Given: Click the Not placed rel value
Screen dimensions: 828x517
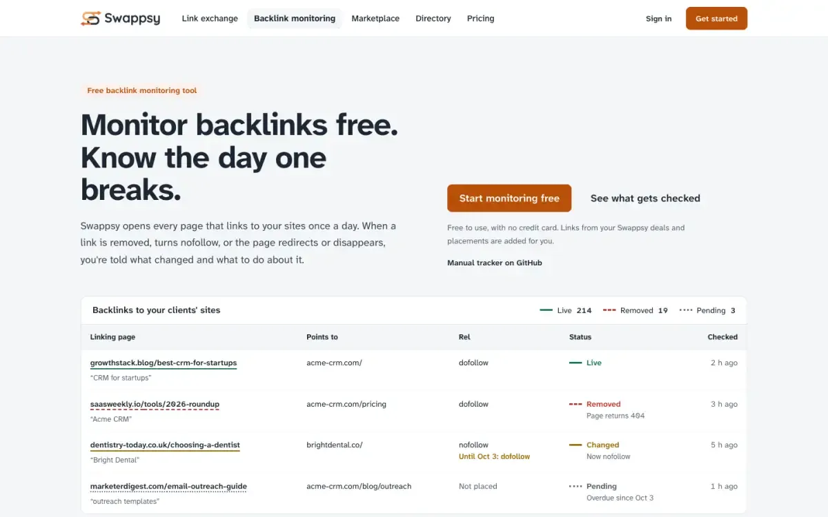Looking at the screenshot, I should (x=477, y=486).
